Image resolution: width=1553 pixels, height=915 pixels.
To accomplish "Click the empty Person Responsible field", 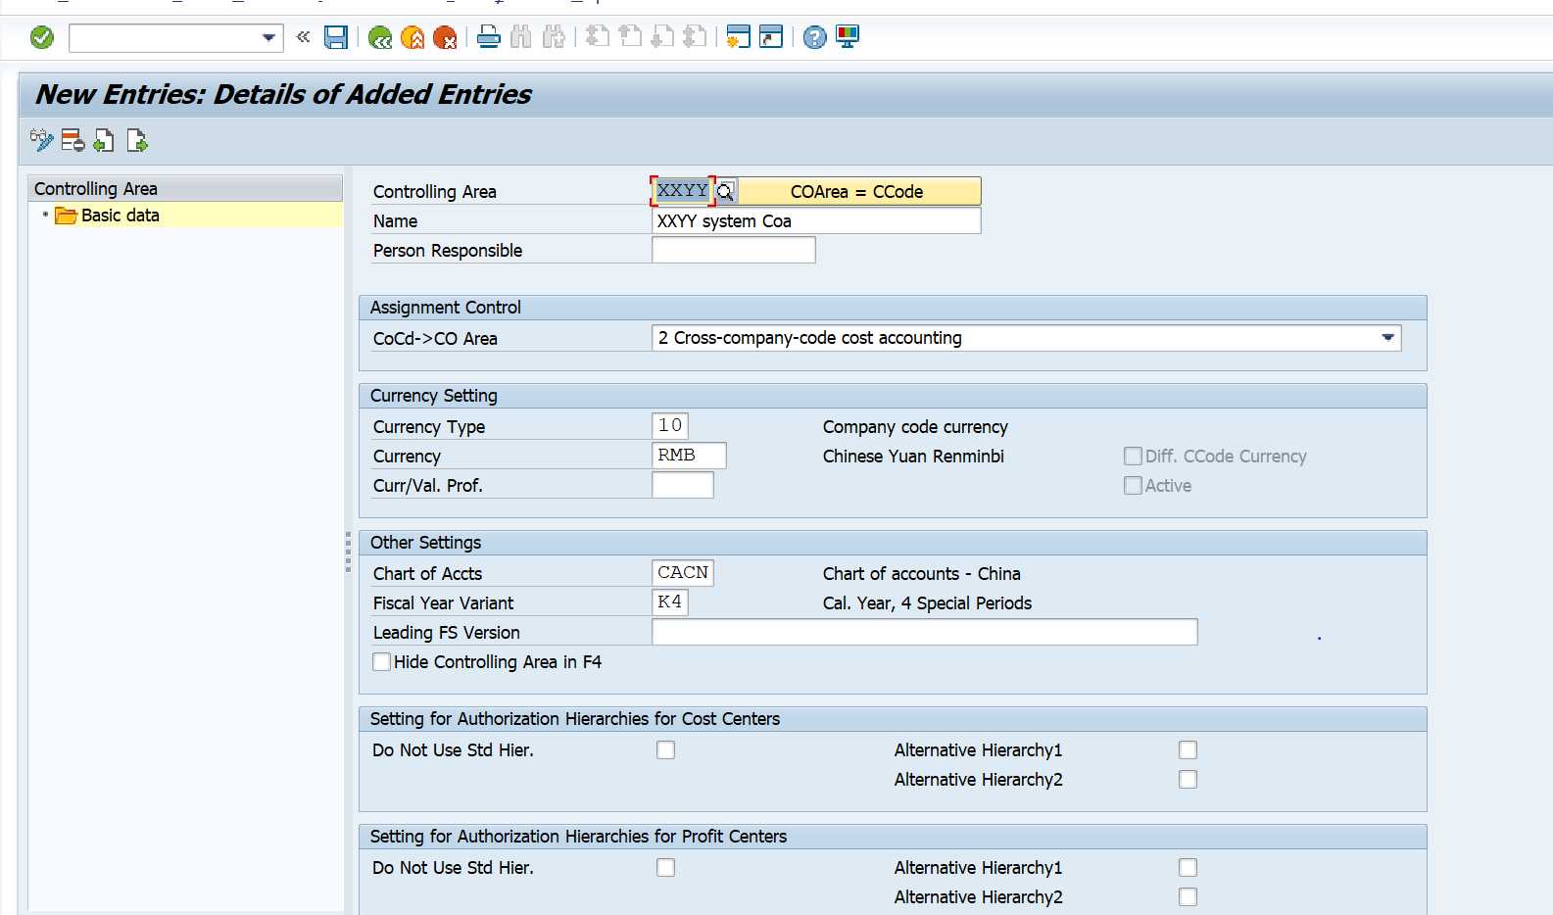I will coord(734,250).
